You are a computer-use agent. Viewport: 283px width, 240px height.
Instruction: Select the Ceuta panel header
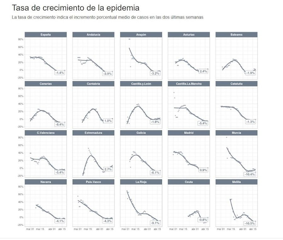pos(189,182)
